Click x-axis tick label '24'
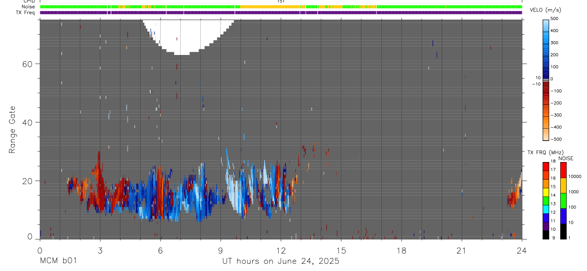This screenshot has width=587, height=271. [x=522, y=250]
